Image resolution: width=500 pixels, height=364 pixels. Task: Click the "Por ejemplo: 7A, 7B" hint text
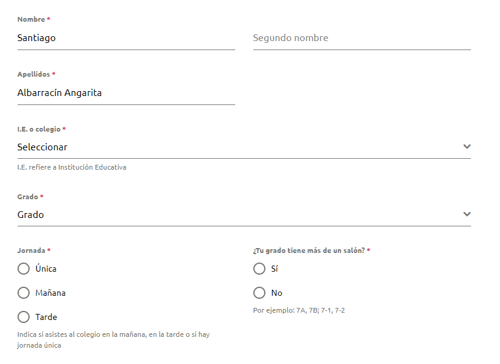299,310
